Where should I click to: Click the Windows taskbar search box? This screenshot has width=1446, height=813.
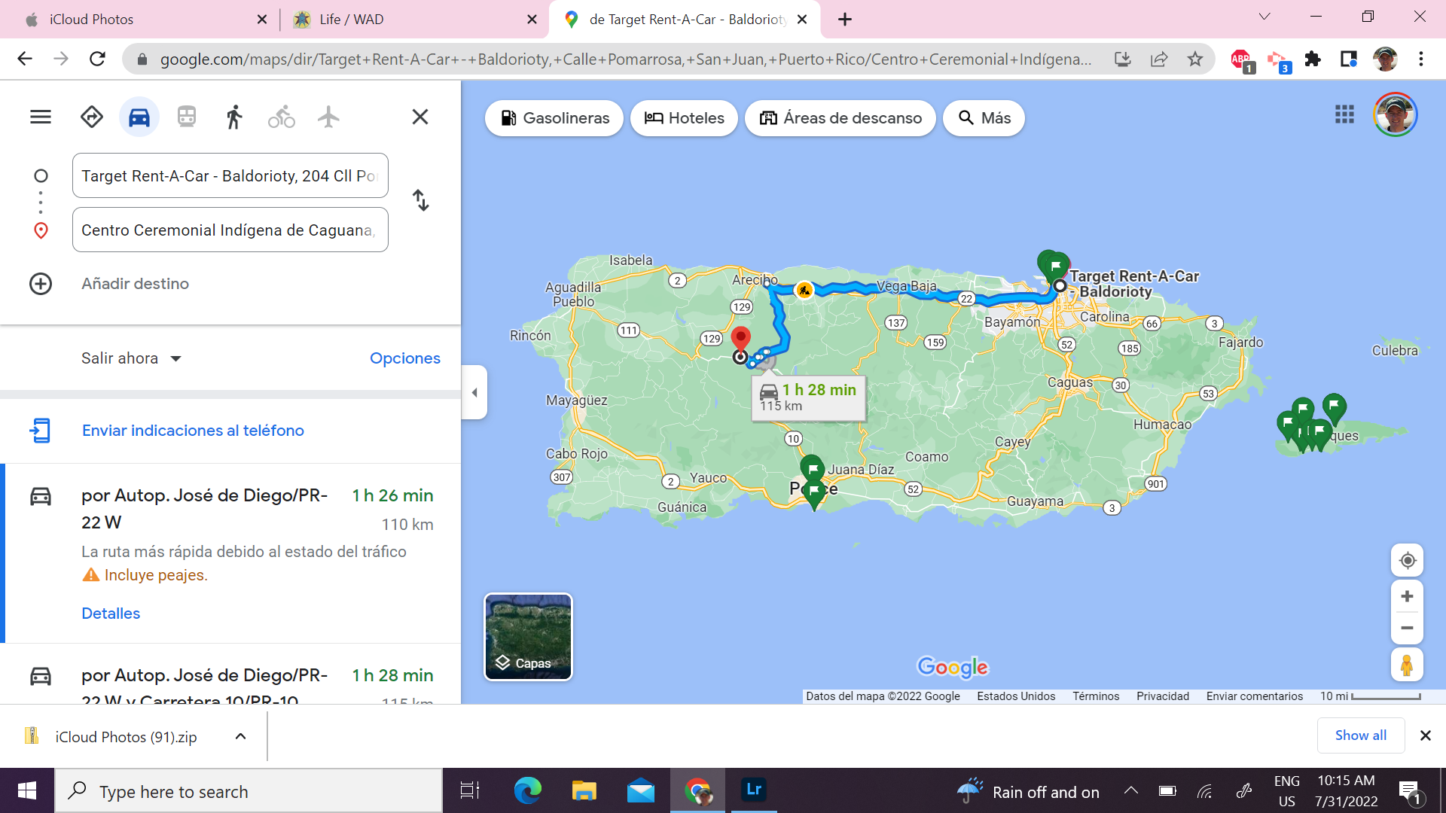[249, 791]
